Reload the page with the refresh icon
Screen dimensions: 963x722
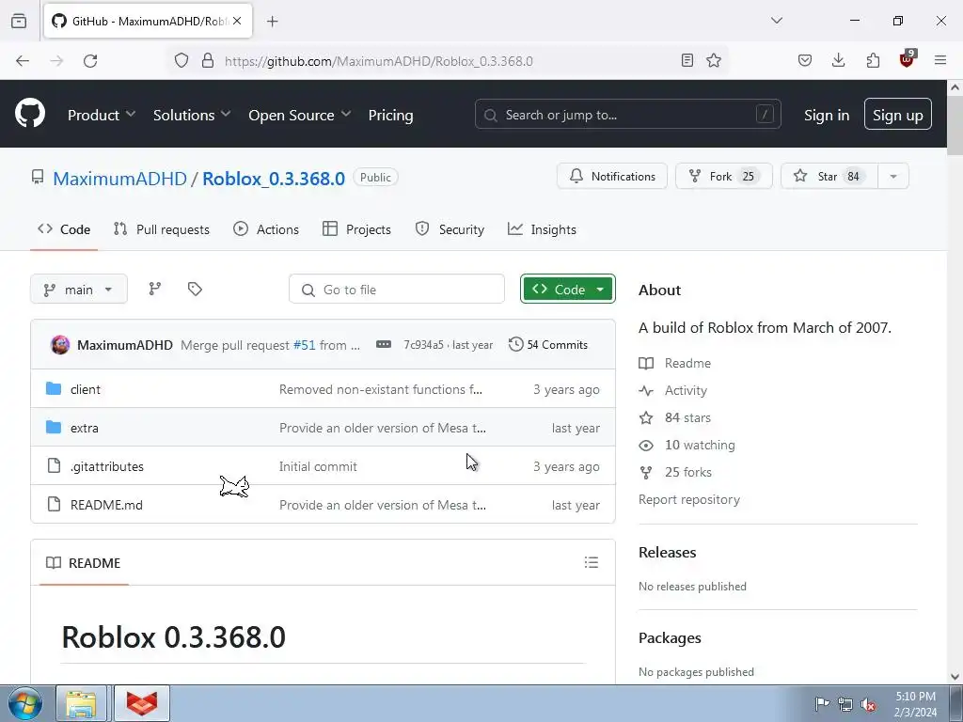point(90,61)
